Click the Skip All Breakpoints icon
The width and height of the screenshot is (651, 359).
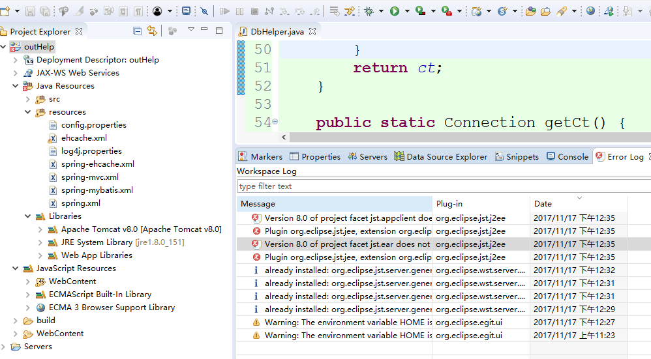click(x=204, y=11)
